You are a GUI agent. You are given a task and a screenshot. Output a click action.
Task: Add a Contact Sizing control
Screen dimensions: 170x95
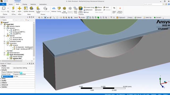tap(89, 7)
